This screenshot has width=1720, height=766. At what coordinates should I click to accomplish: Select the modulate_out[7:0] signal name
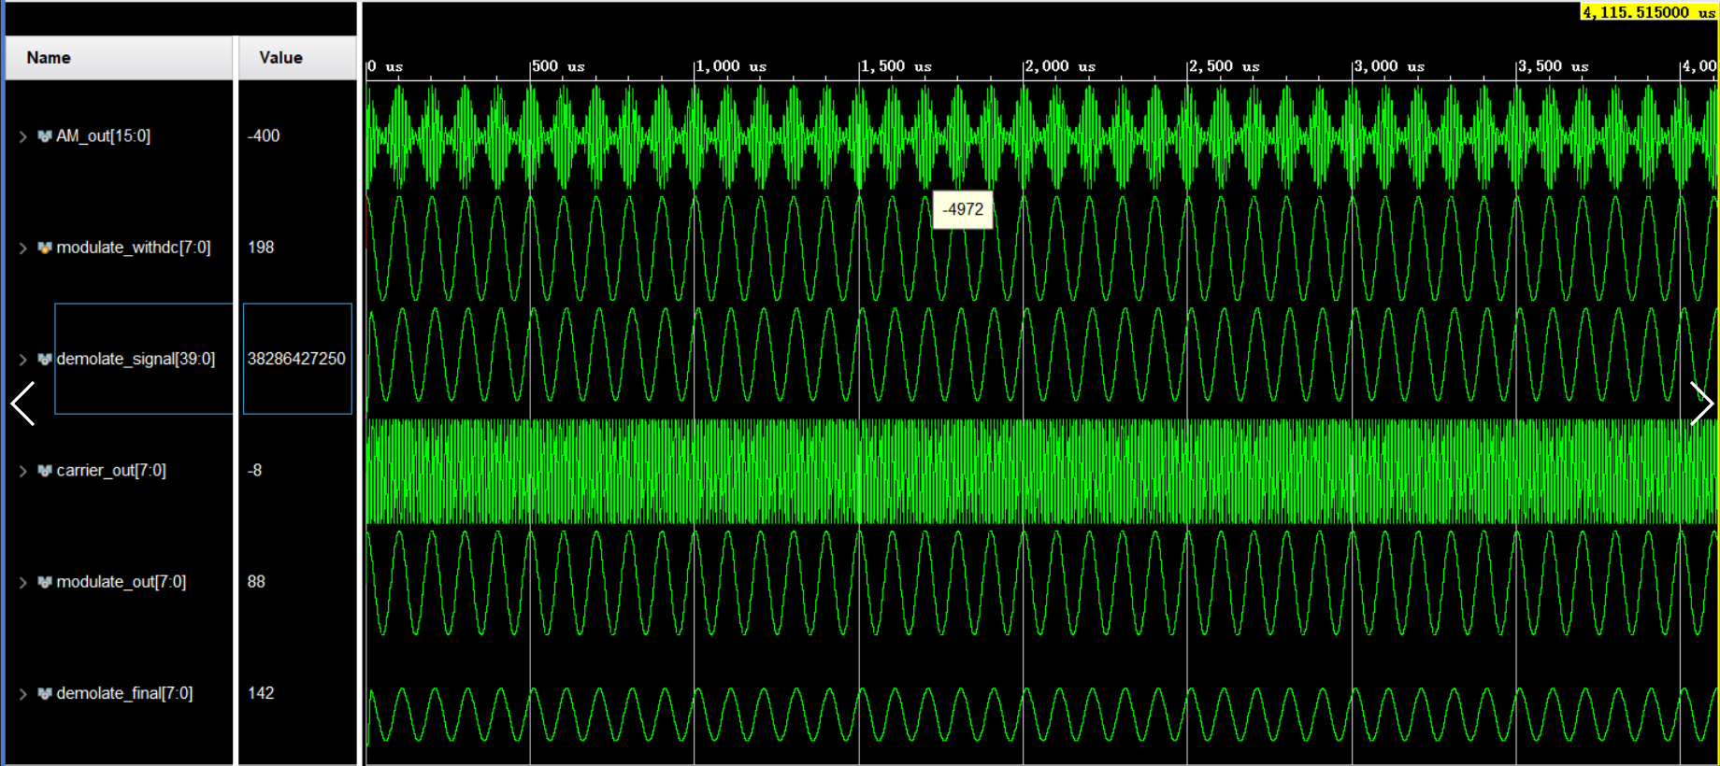(122, 582)
